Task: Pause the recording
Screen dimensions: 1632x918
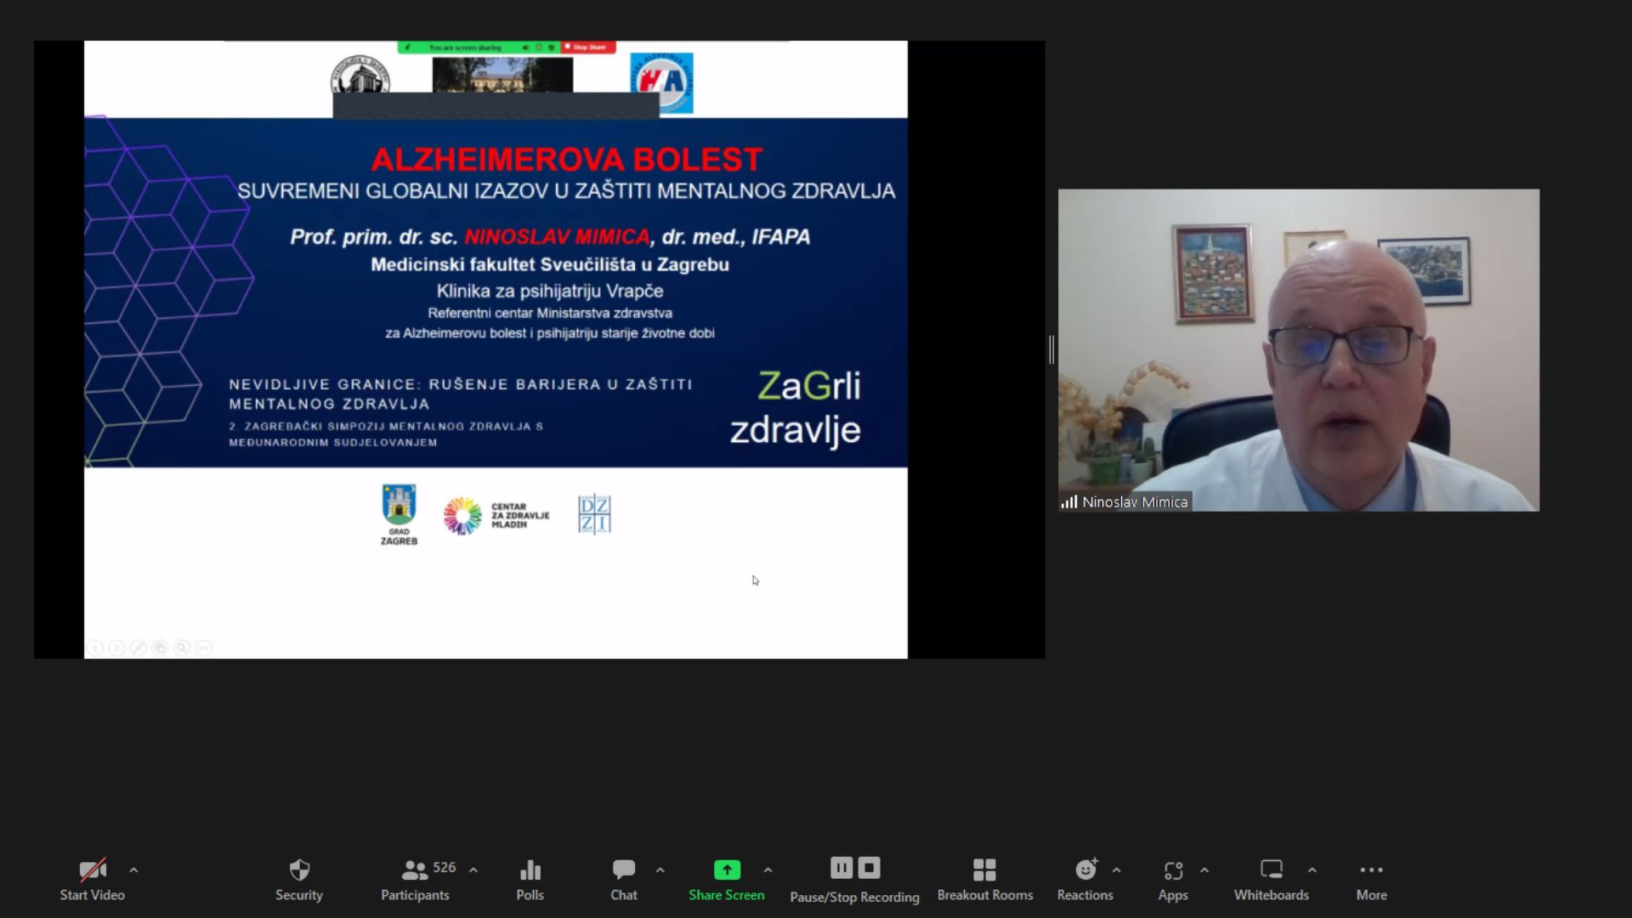Action: pyautogui.click(x=841, y=868)
